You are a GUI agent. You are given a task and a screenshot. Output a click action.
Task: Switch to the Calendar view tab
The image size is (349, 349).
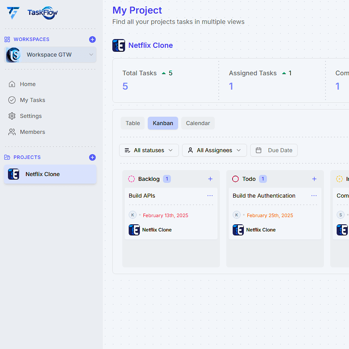click(198, 123)
